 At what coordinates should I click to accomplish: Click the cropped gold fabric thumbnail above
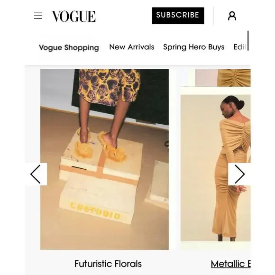point(223,78)
